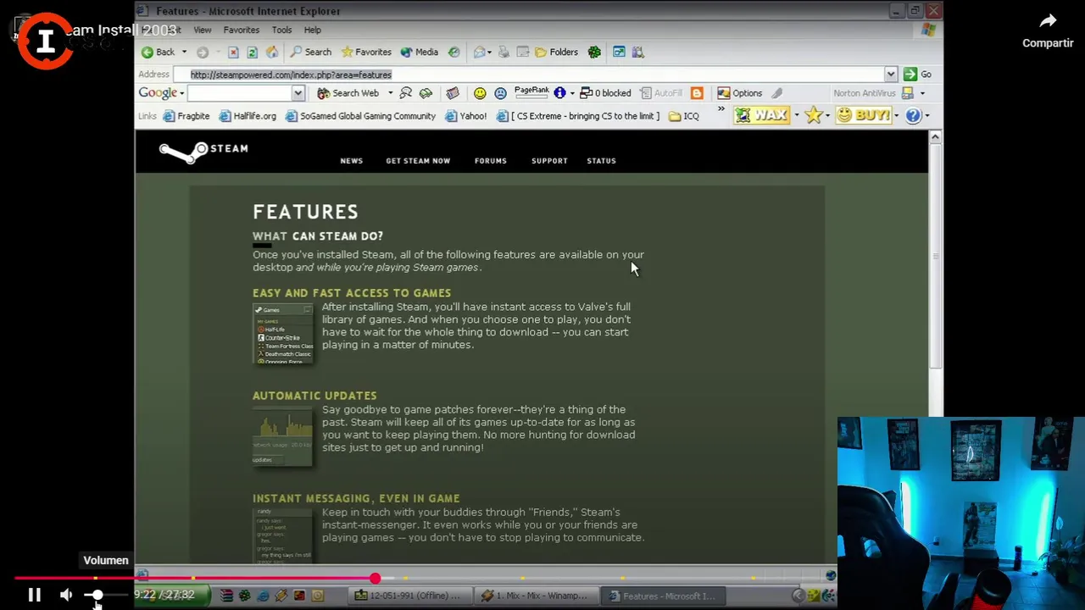Click the address bar URL field
The height and width of the screenshot is (610, 1085).
535,75
